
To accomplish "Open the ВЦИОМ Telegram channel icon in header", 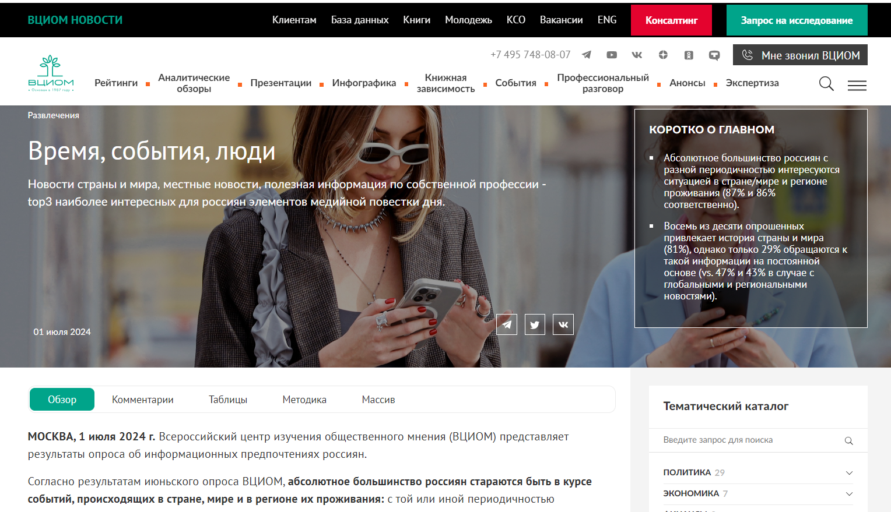I will click(586, 55).
